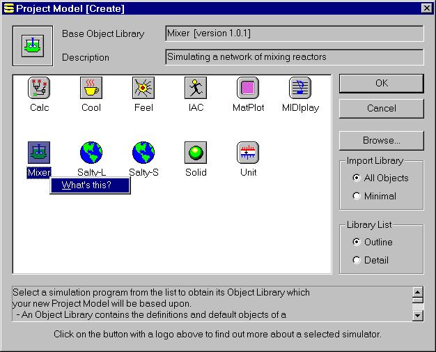Pick the IAC running figure icon
Viewport: 436px width, 352px height.
click(196, 88)
